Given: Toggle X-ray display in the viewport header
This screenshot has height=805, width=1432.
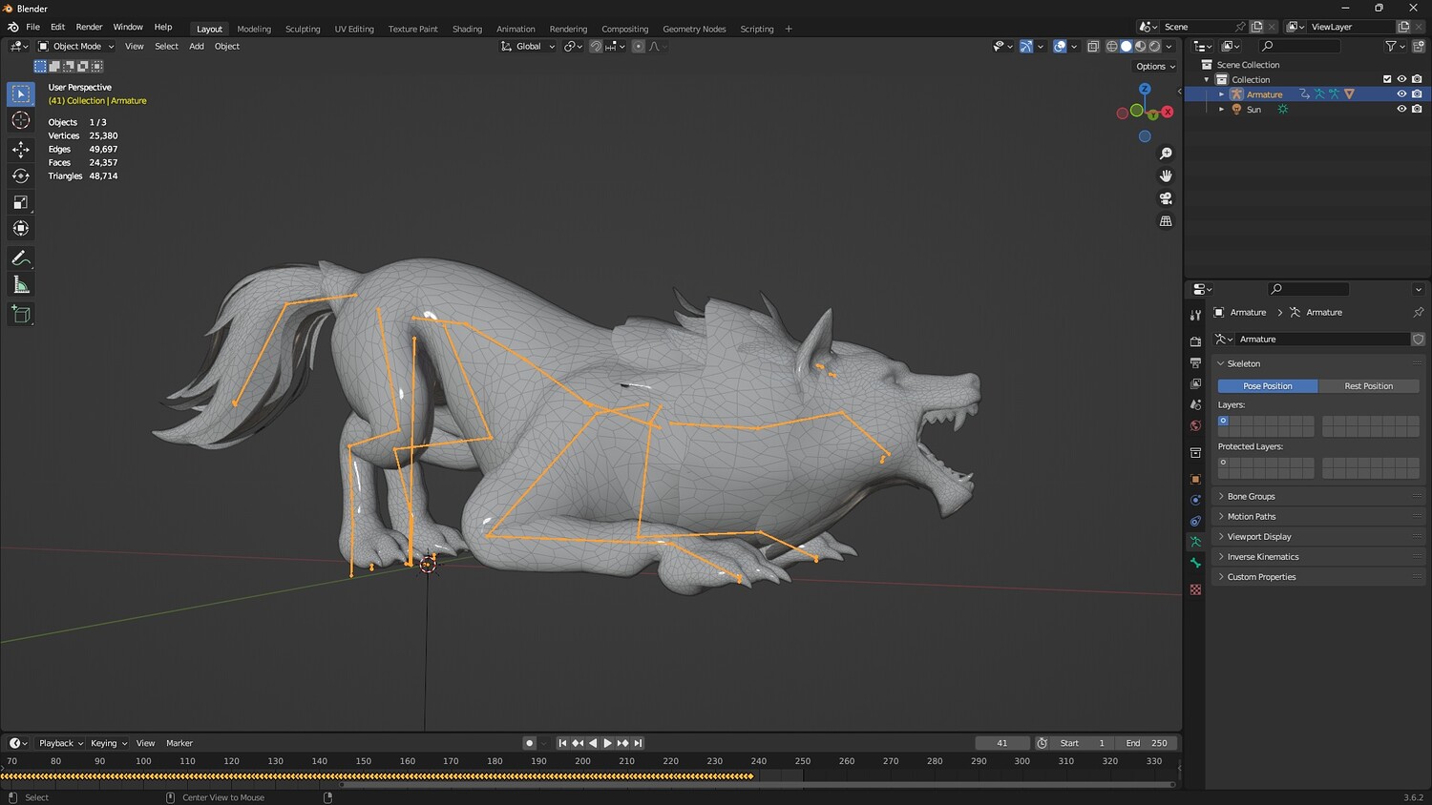Looking at the screenshot, I should pos(1093,46).
